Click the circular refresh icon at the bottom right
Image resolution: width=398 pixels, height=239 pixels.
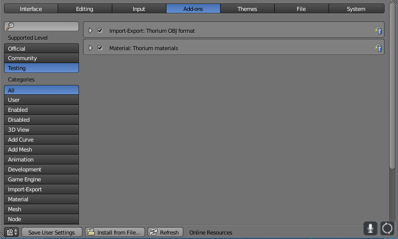coord(387,228)
